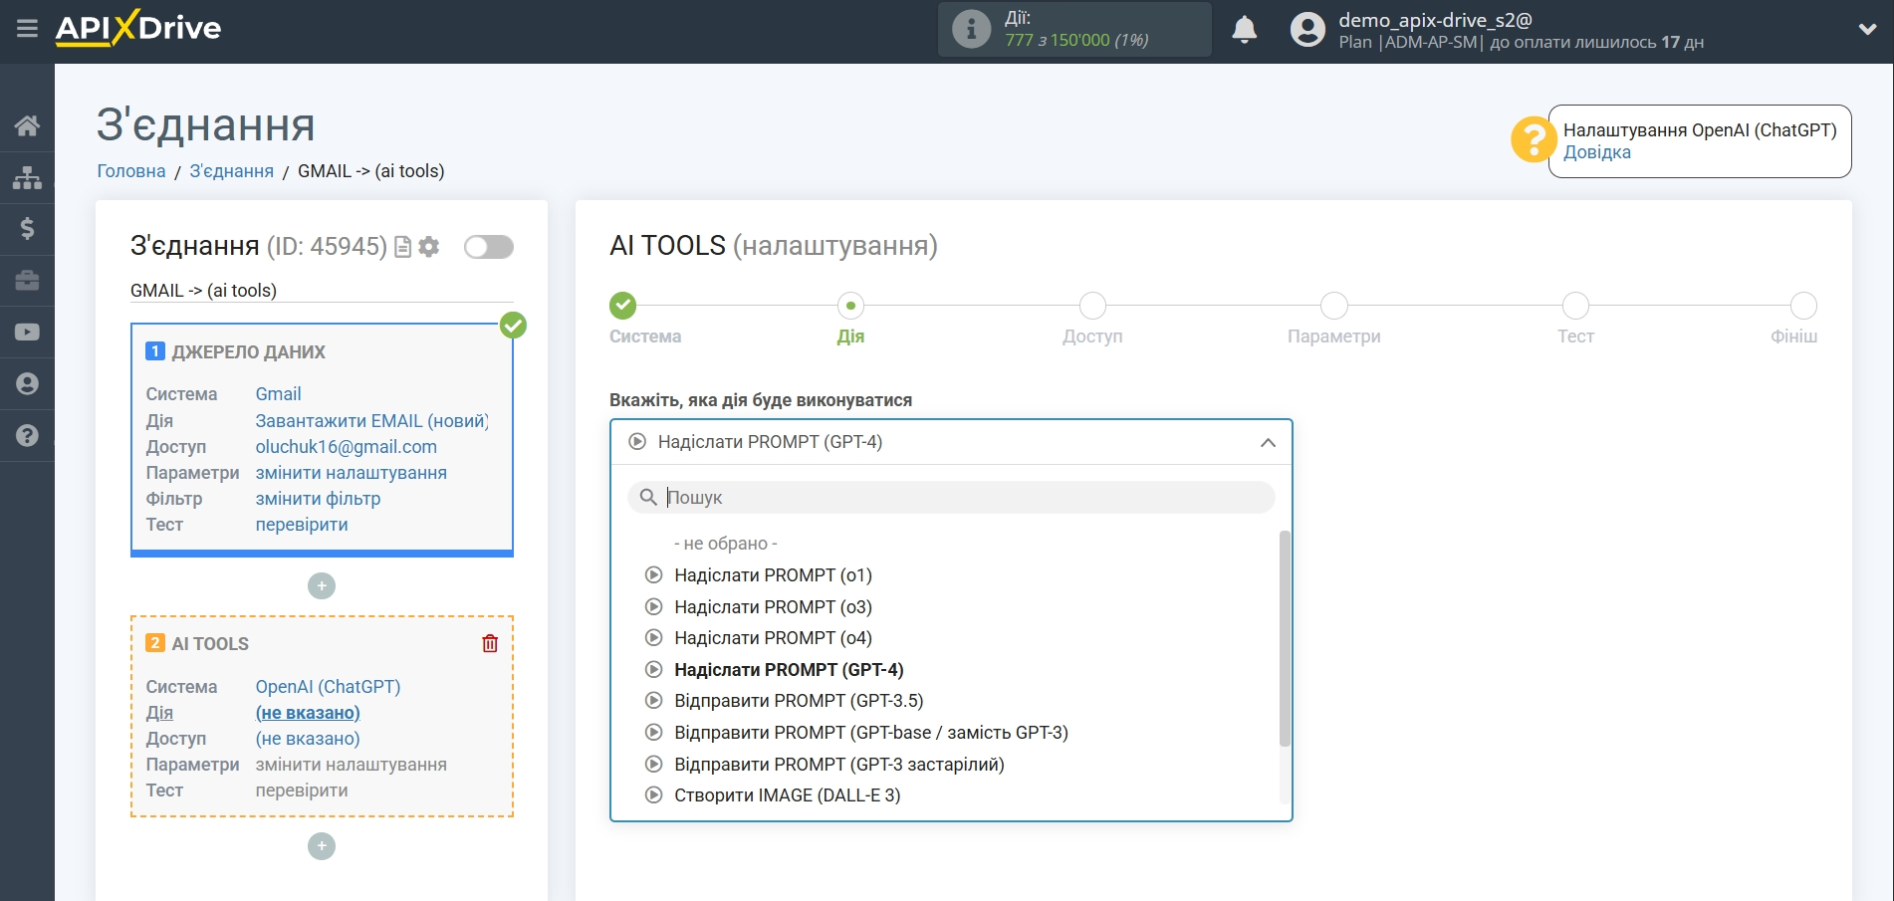The height and width of the screenshot is (901, 1894).
Task: Click the Дія step marker
Action: 850,305
